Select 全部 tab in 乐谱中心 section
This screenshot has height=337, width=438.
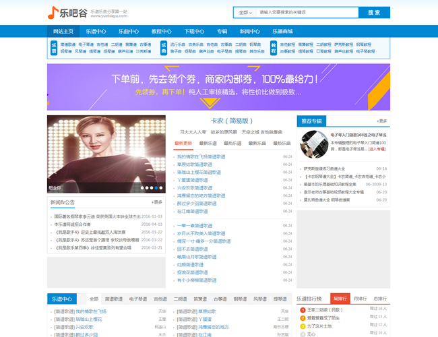(94, 299)
